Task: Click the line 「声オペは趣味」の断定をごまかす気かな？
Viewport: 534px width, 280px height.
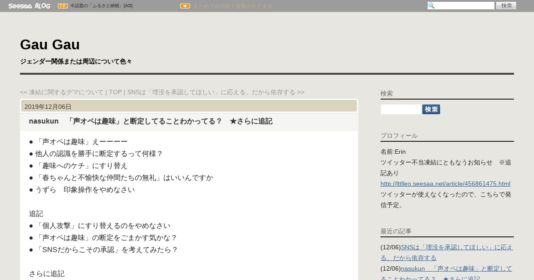Action: coord(103,238)
